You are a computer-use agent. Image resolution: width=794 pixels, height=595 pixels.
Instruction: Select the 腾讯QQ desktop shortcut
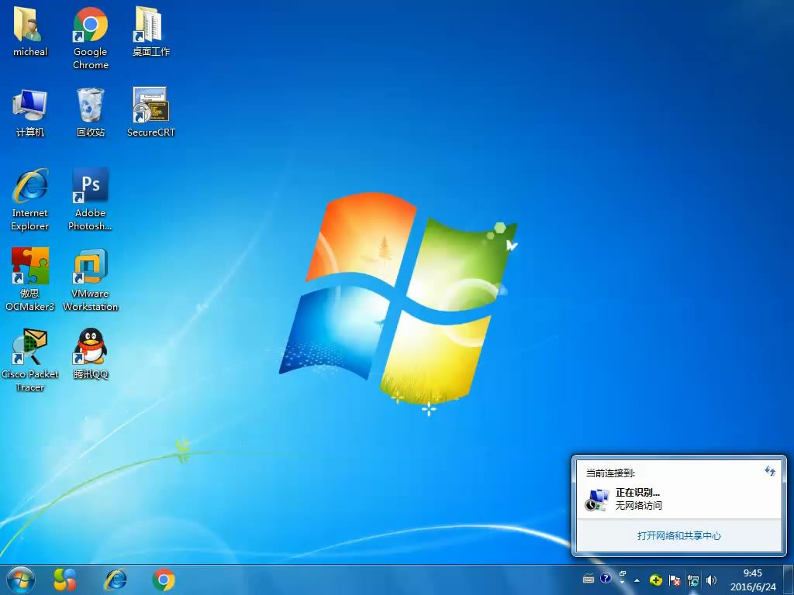(x=90, y=354)
